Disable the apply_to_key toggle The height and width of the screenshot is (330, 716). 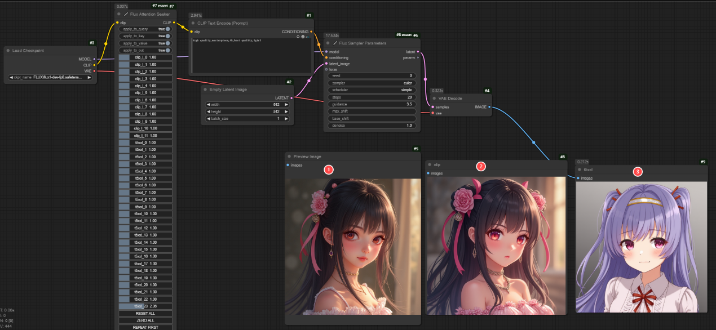(x=167, y=36)
